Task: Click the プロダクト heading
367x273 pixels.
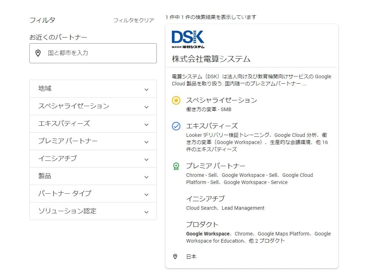Action: click(202, 224)
